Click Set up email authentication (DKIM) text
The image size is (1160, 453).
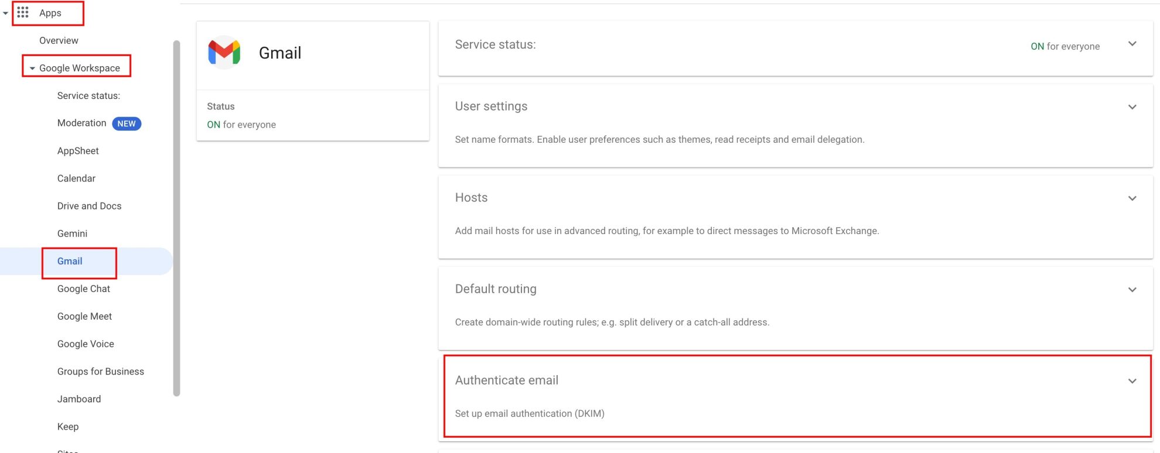[x=530, y=413]
